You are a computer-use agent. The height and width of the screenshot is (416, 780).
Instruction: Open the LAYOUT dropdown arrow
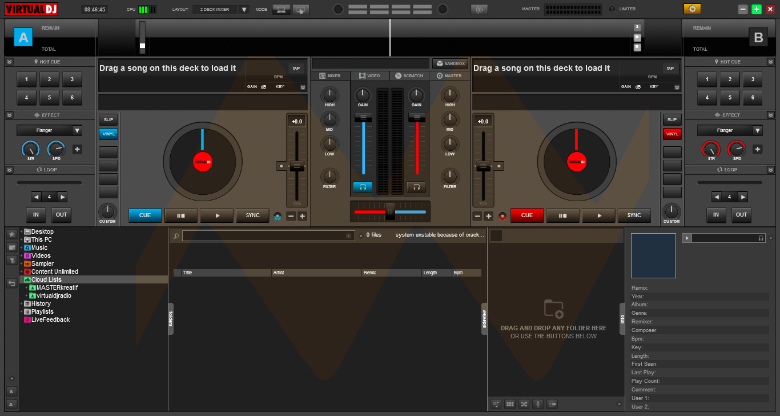click(244, 9)
